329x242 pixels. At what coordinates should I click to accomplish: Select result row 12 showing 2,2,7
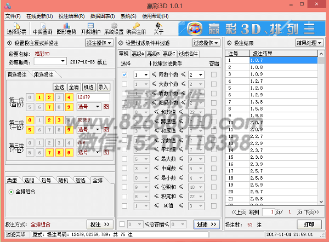[271, 136]
